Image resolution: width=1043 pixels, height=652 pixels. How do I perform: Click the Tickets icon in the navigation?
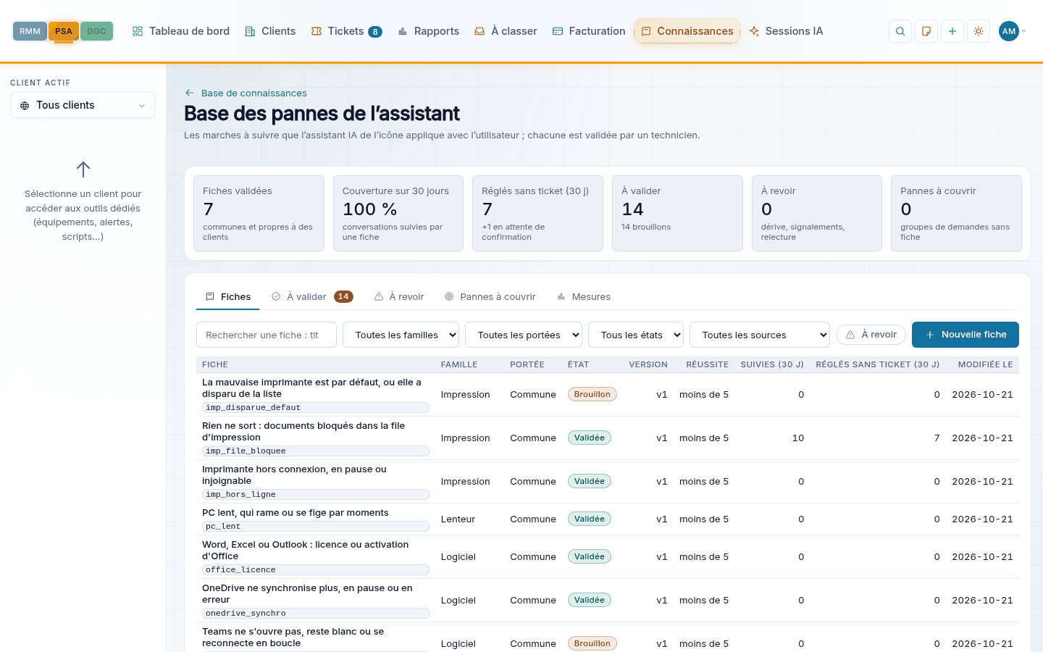pyautogui.click(x=317, y=31)
